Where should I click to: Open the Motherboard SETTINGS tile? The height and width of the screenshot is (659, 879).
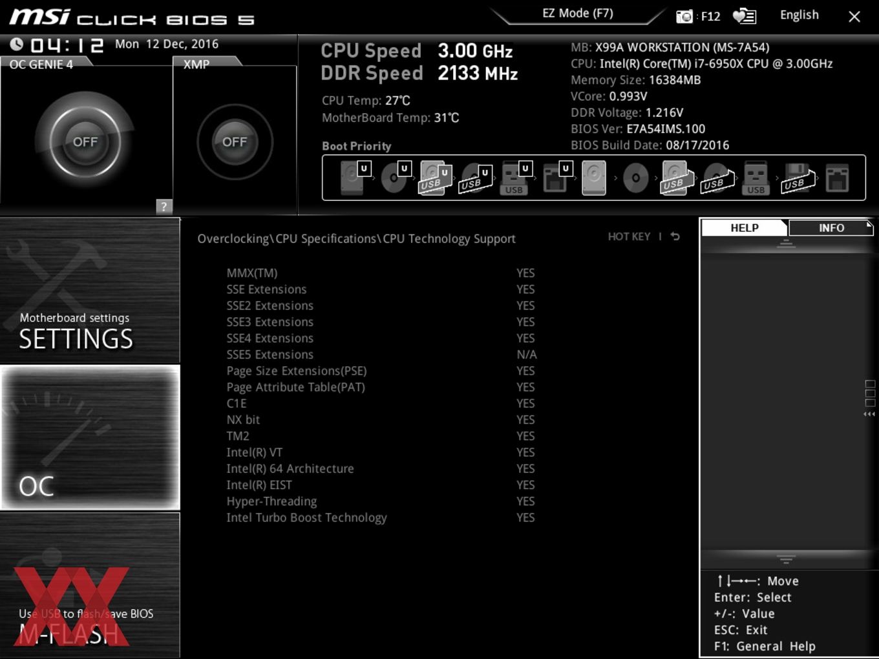pos(90,290)
